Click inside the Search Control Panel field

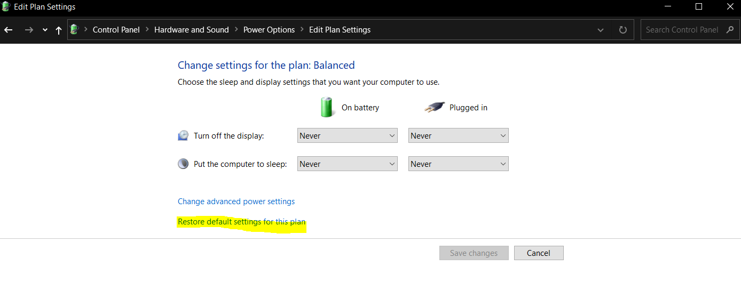pyautogui.click(x=682, y=30)
